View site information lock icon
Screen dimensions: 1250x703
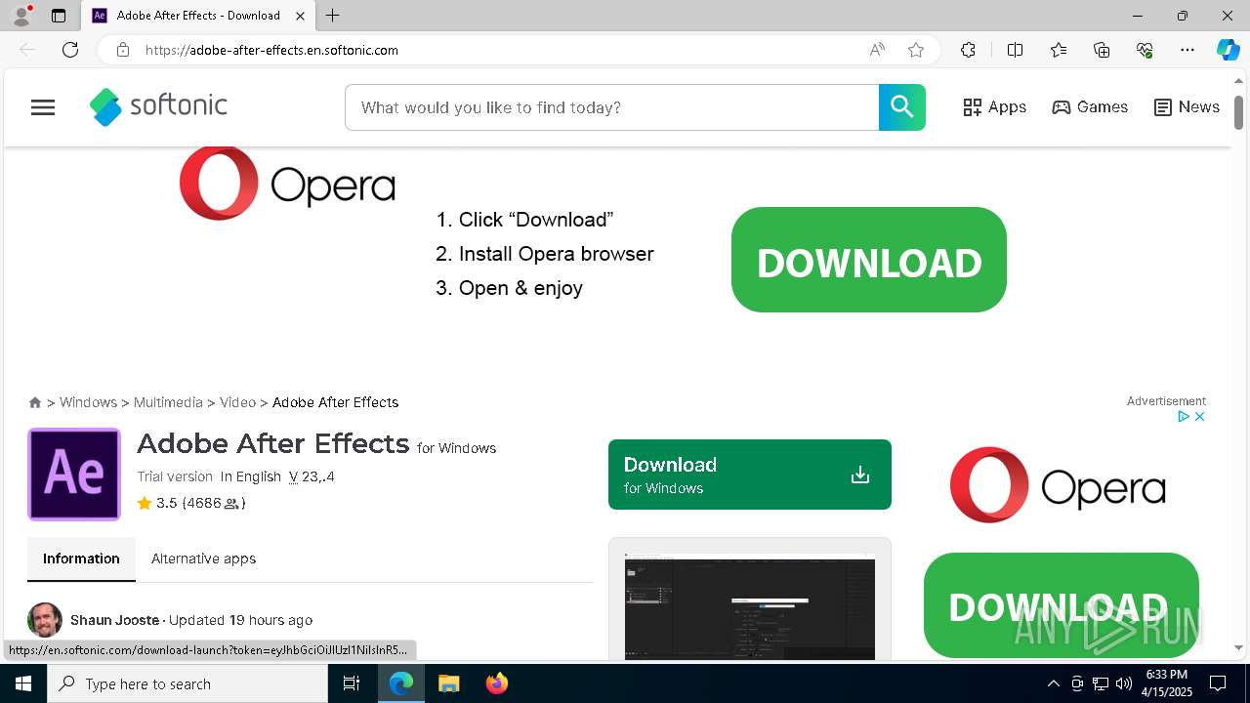coord(122,50)
